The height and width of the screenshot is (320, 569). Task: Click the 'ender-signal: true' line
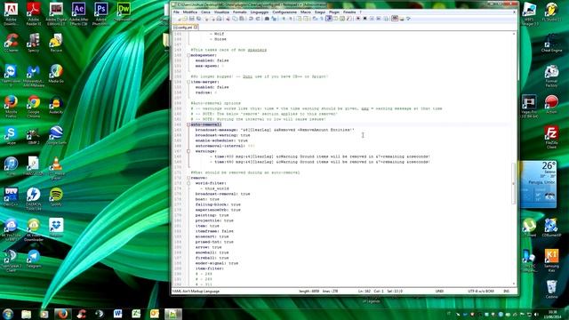coord(217,263)
